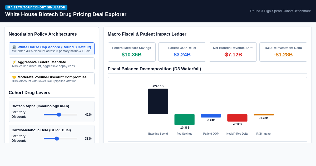Click the Net Mfr Rev Delta axis label
Viewport: 316px width, 166px height.
[x=237, y=134]
